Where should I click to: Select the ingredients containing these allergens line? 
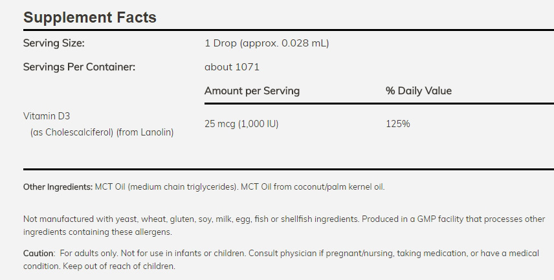pos(98,232)
